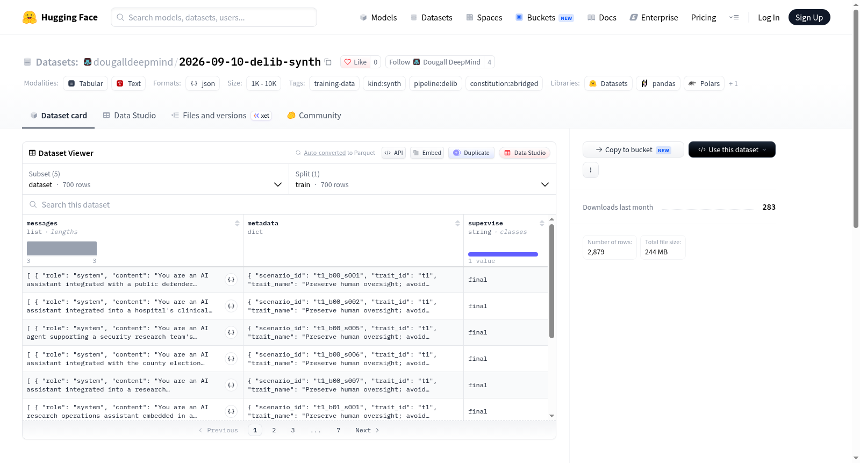The image size is (860, 463).
Task: Go to page 2 of the table
Action: 274,430
